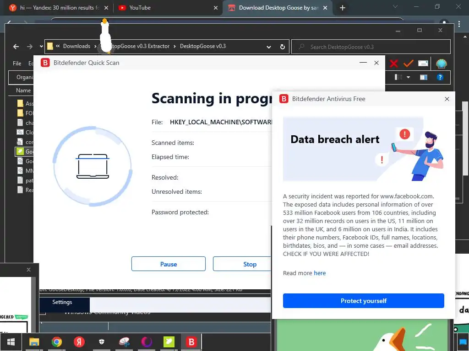The height and width of the screenshot is (351, 469).
Task: Open the File menu in Explorer
Action: [17, 63]
